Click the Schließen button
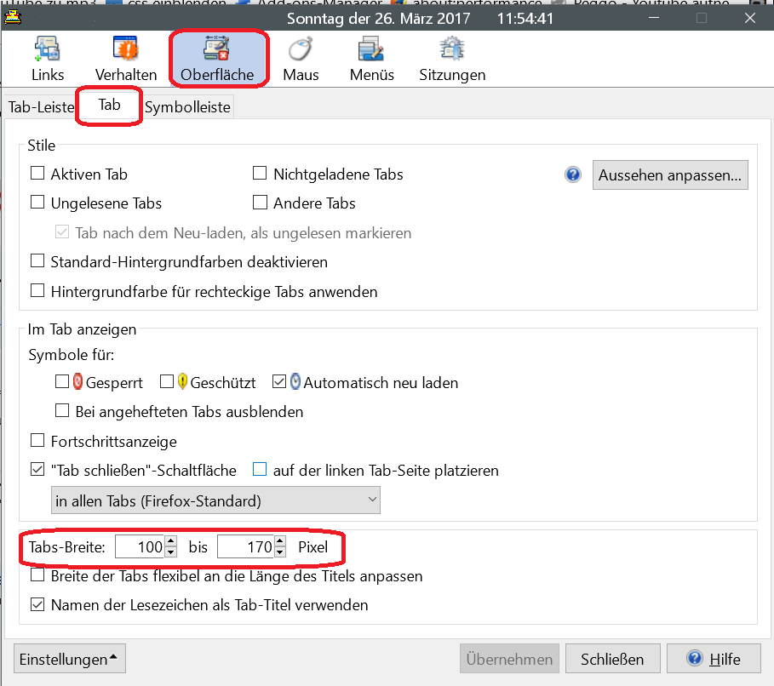 coord(612,659)
